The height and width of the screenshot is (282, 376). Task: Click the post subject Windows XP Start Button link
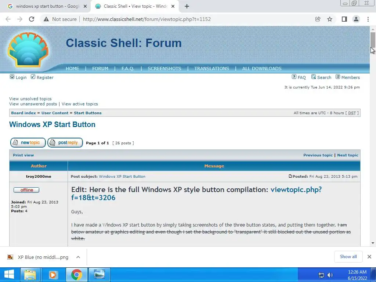tap(122, 177)
